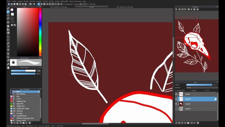Select the Fill rectangle shape tool
The image size is (225, 127).
8,26
